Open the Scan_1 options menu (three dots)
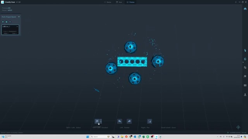The image size is (248, 139). coord(17,27)
